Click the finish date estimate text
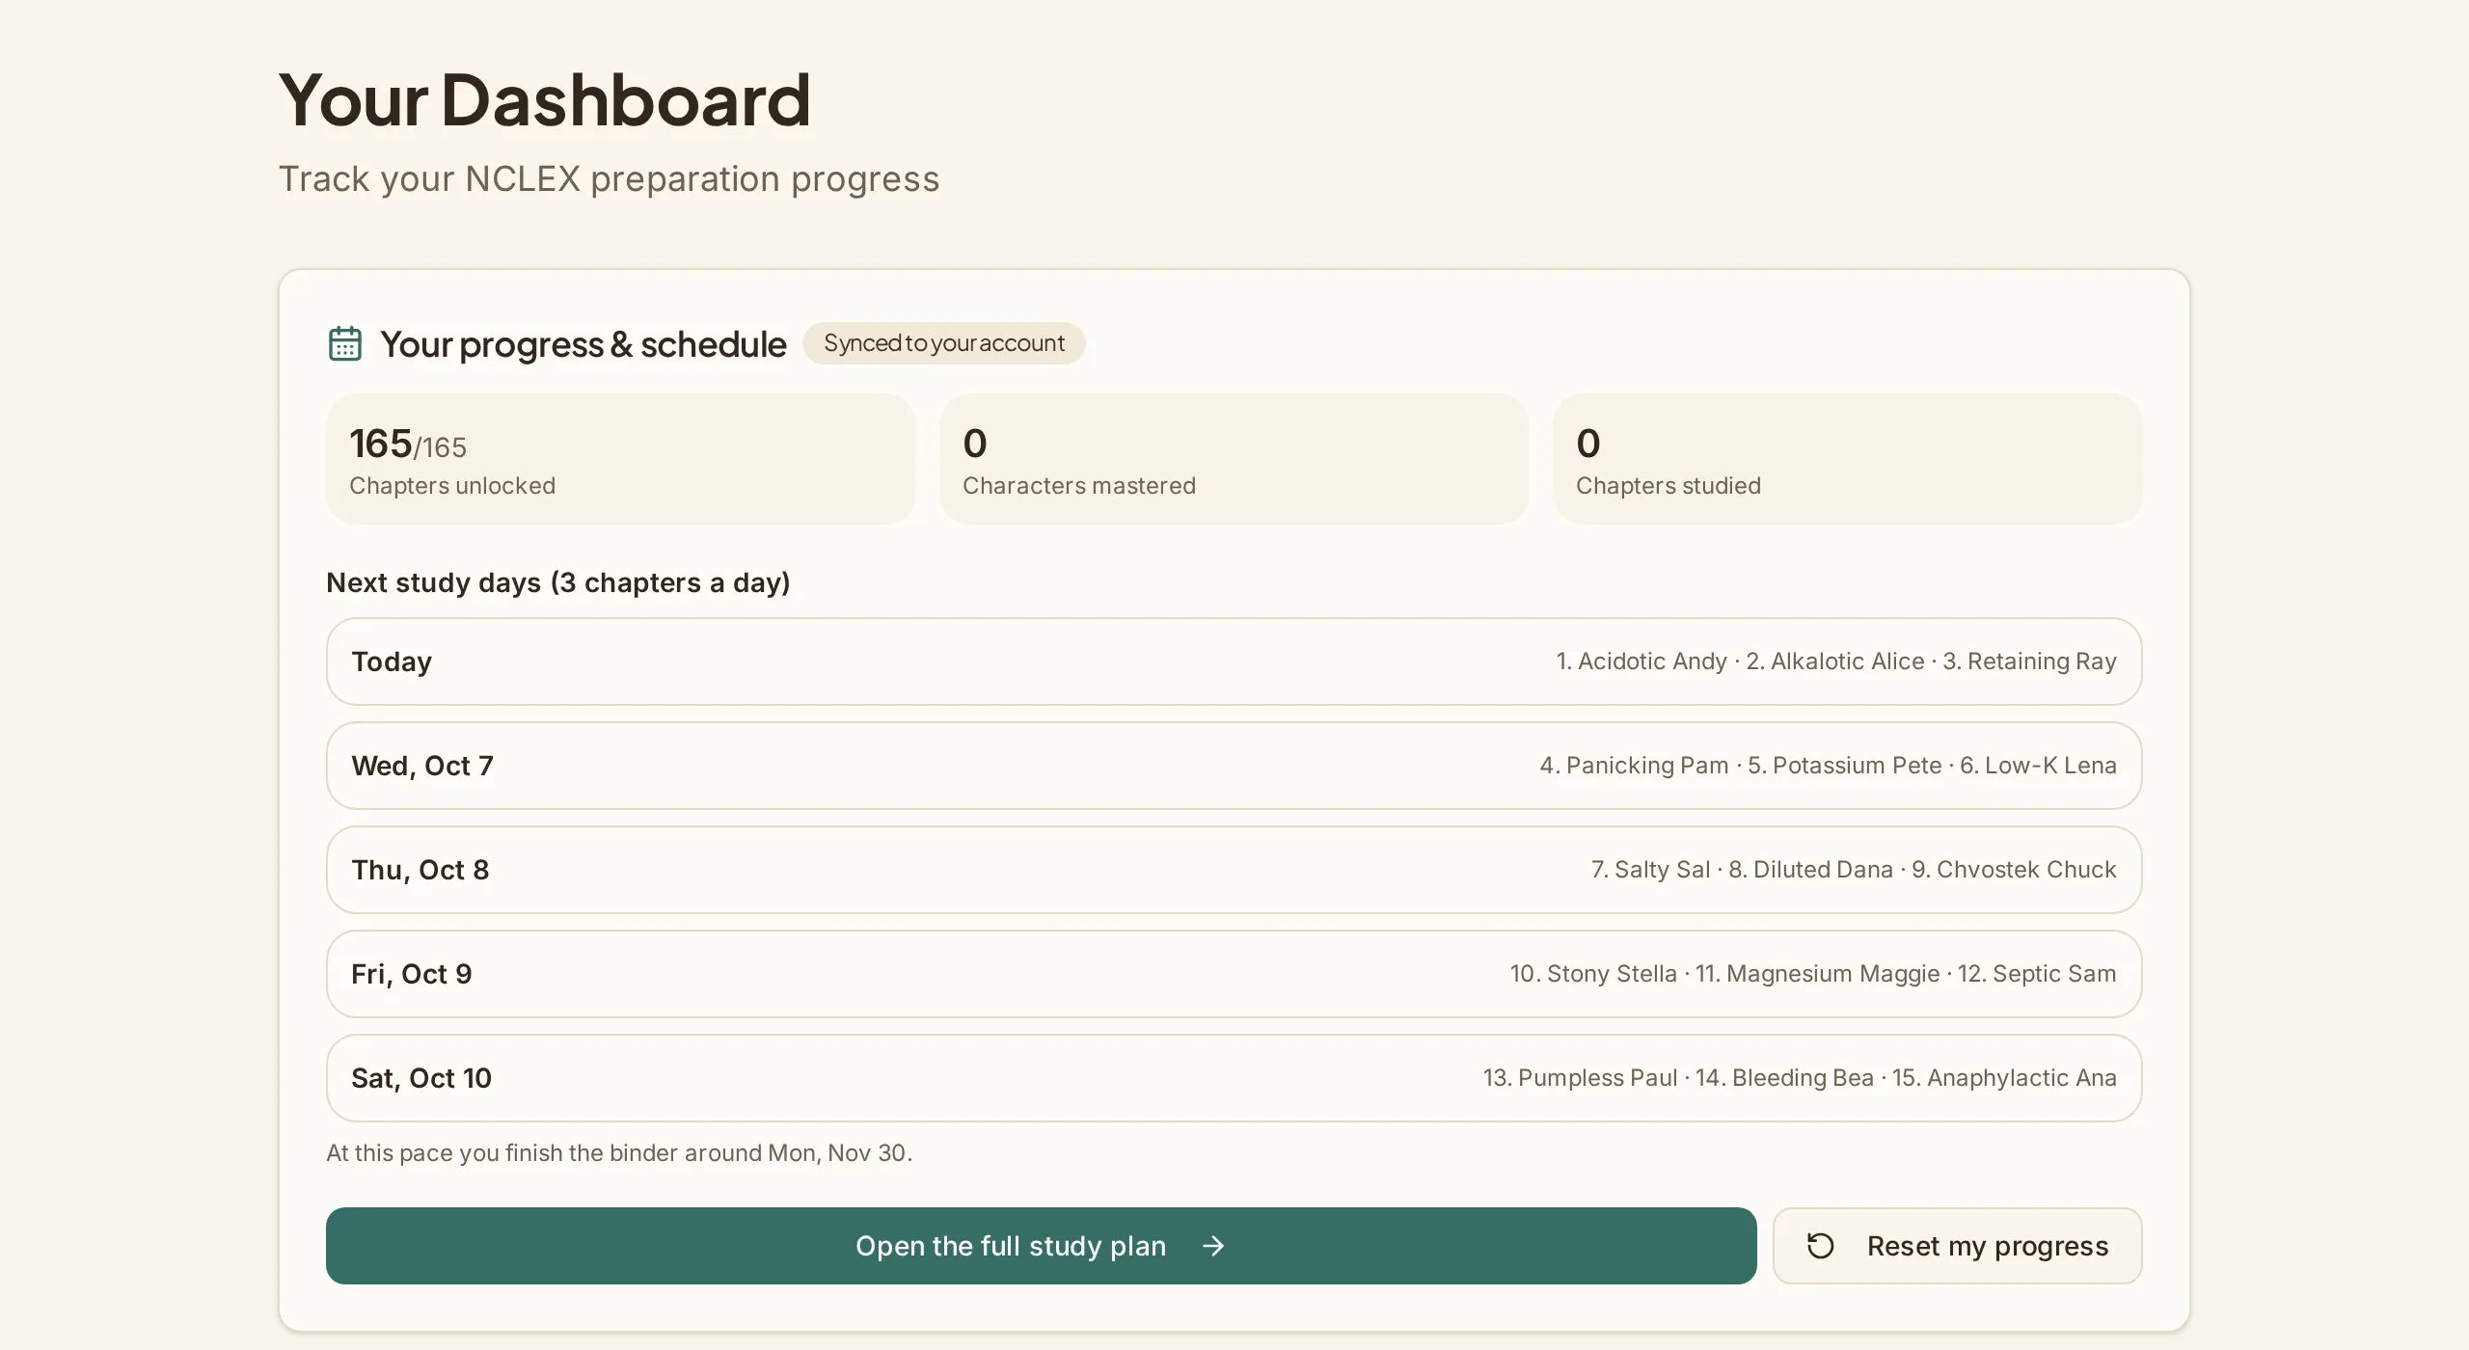2469x1350 pixels. 619,1153
